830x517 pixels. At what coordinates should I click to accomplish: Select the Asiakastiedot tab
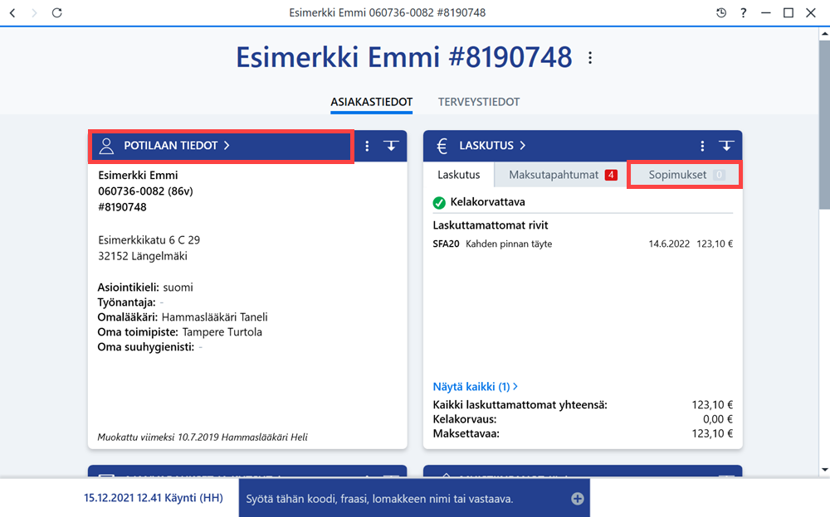click(372, 102)
